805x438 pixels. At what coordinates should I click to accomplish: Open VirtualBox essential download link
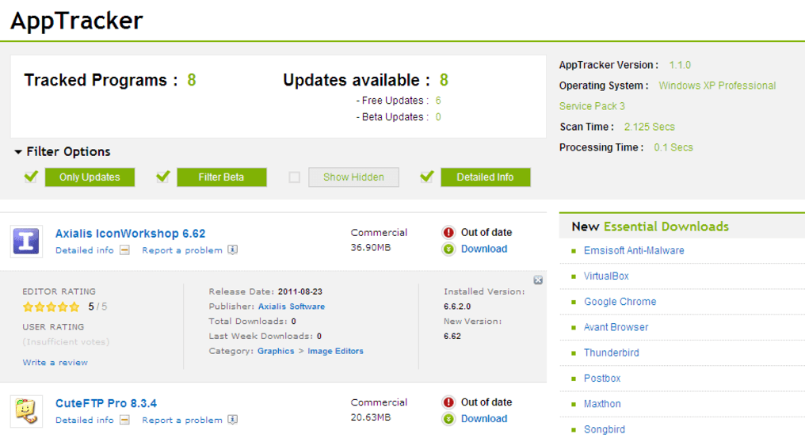pos(606,276)
